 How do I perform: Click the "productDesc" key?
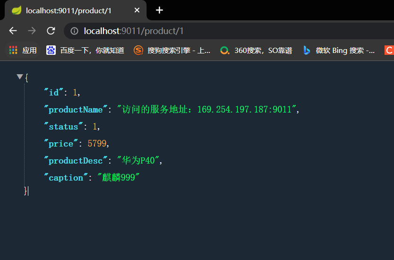click(x=76, y=160)
